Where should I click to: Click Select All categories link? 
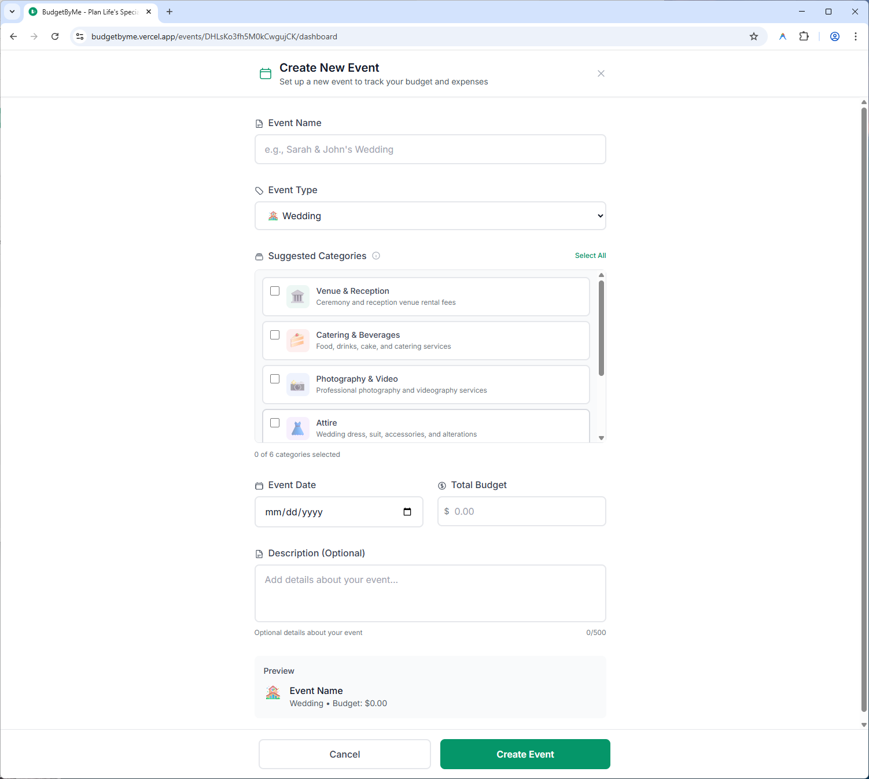[x=590, y=256]
